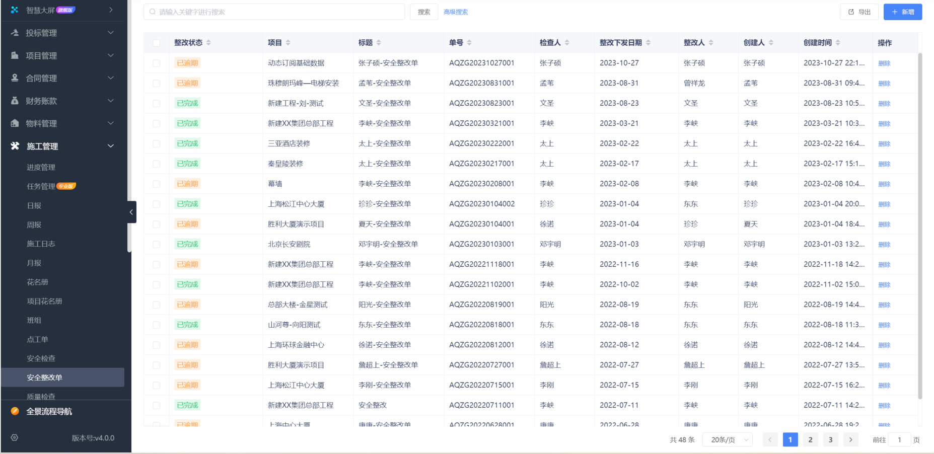
Task: Open 高级搜索 advanced search link
Action: point(455,12)
